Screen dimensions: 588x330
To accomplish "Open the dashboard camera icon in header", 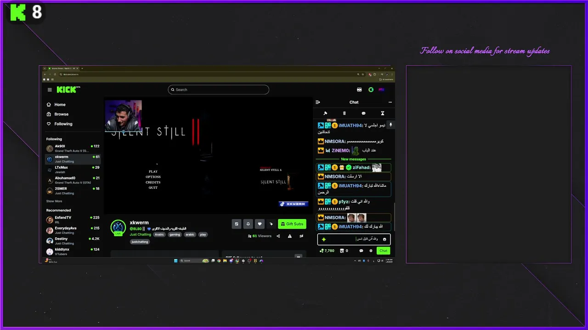I will pyautogui.click(x=359, y=90).
